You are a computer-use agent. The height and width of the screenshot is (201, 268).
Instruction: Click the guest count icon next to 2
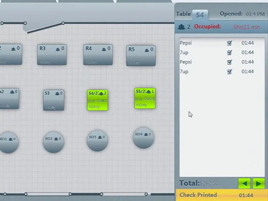tap(181, 27)
